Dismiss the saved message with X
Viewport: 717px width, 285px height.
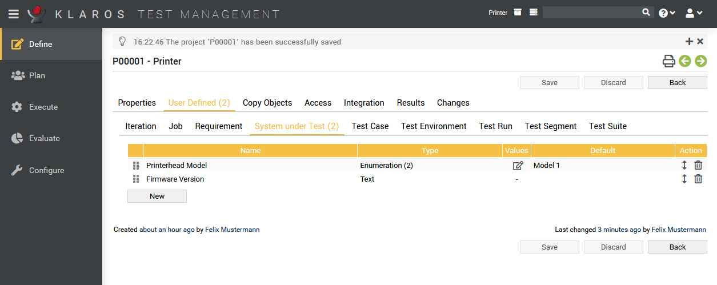tap(700, 41)
